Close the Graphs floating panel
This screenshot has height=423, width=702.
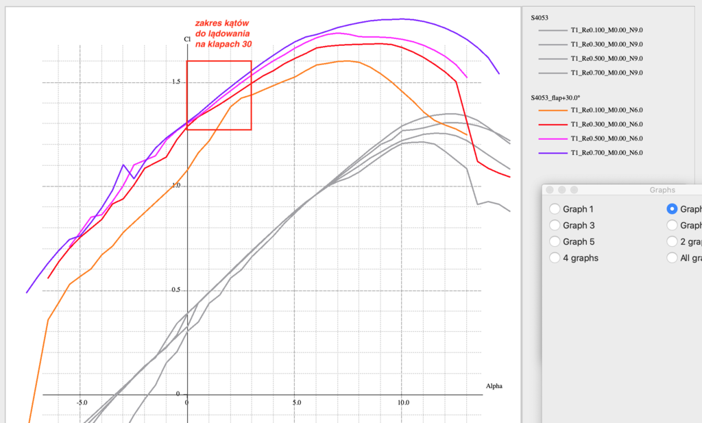[x=550, y=190]
